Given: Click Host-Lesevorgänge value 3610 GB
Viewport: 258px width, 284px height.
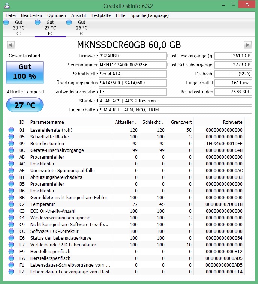Looking at the screenshot, I should click(x=233, y=56).
